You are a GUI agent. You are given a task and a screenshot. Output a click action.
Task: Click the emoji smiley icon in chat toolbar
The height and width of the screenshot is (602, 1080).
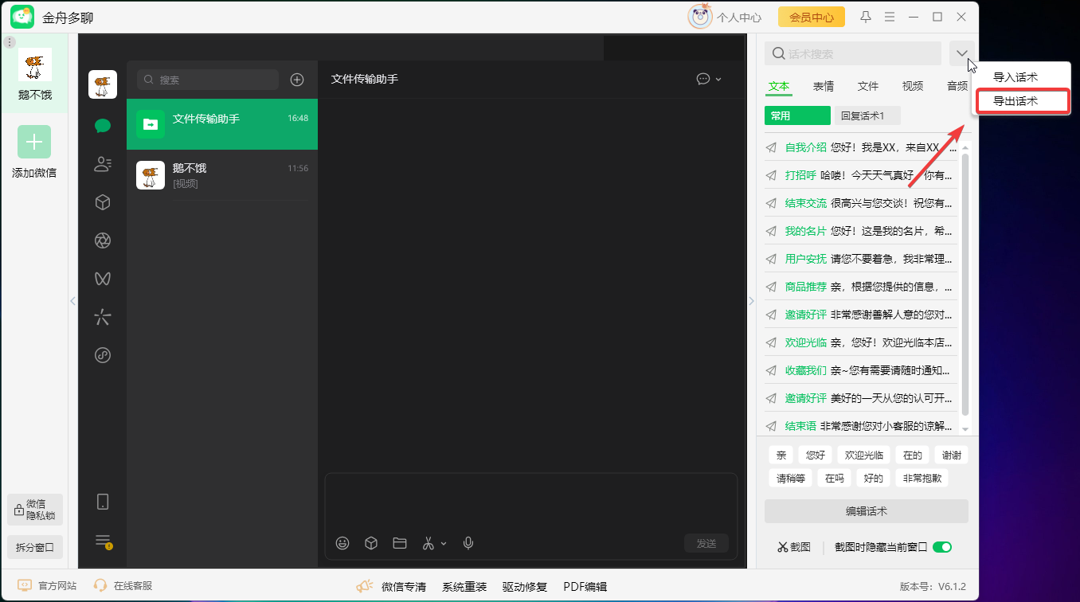pyautogui.click(x=342, y=543)
